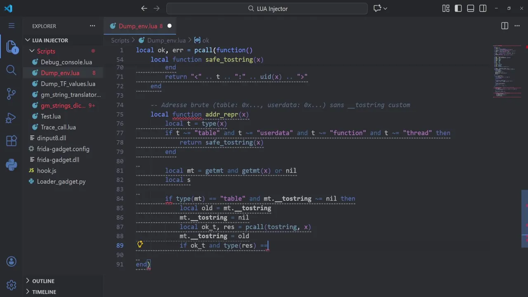
Task: Open Copilot chat icon in title bar
Action: coord(377,8)
